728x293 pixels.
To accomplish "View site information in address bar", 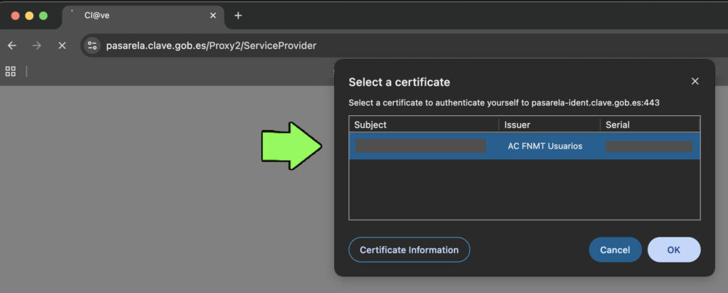I will 92,46.
